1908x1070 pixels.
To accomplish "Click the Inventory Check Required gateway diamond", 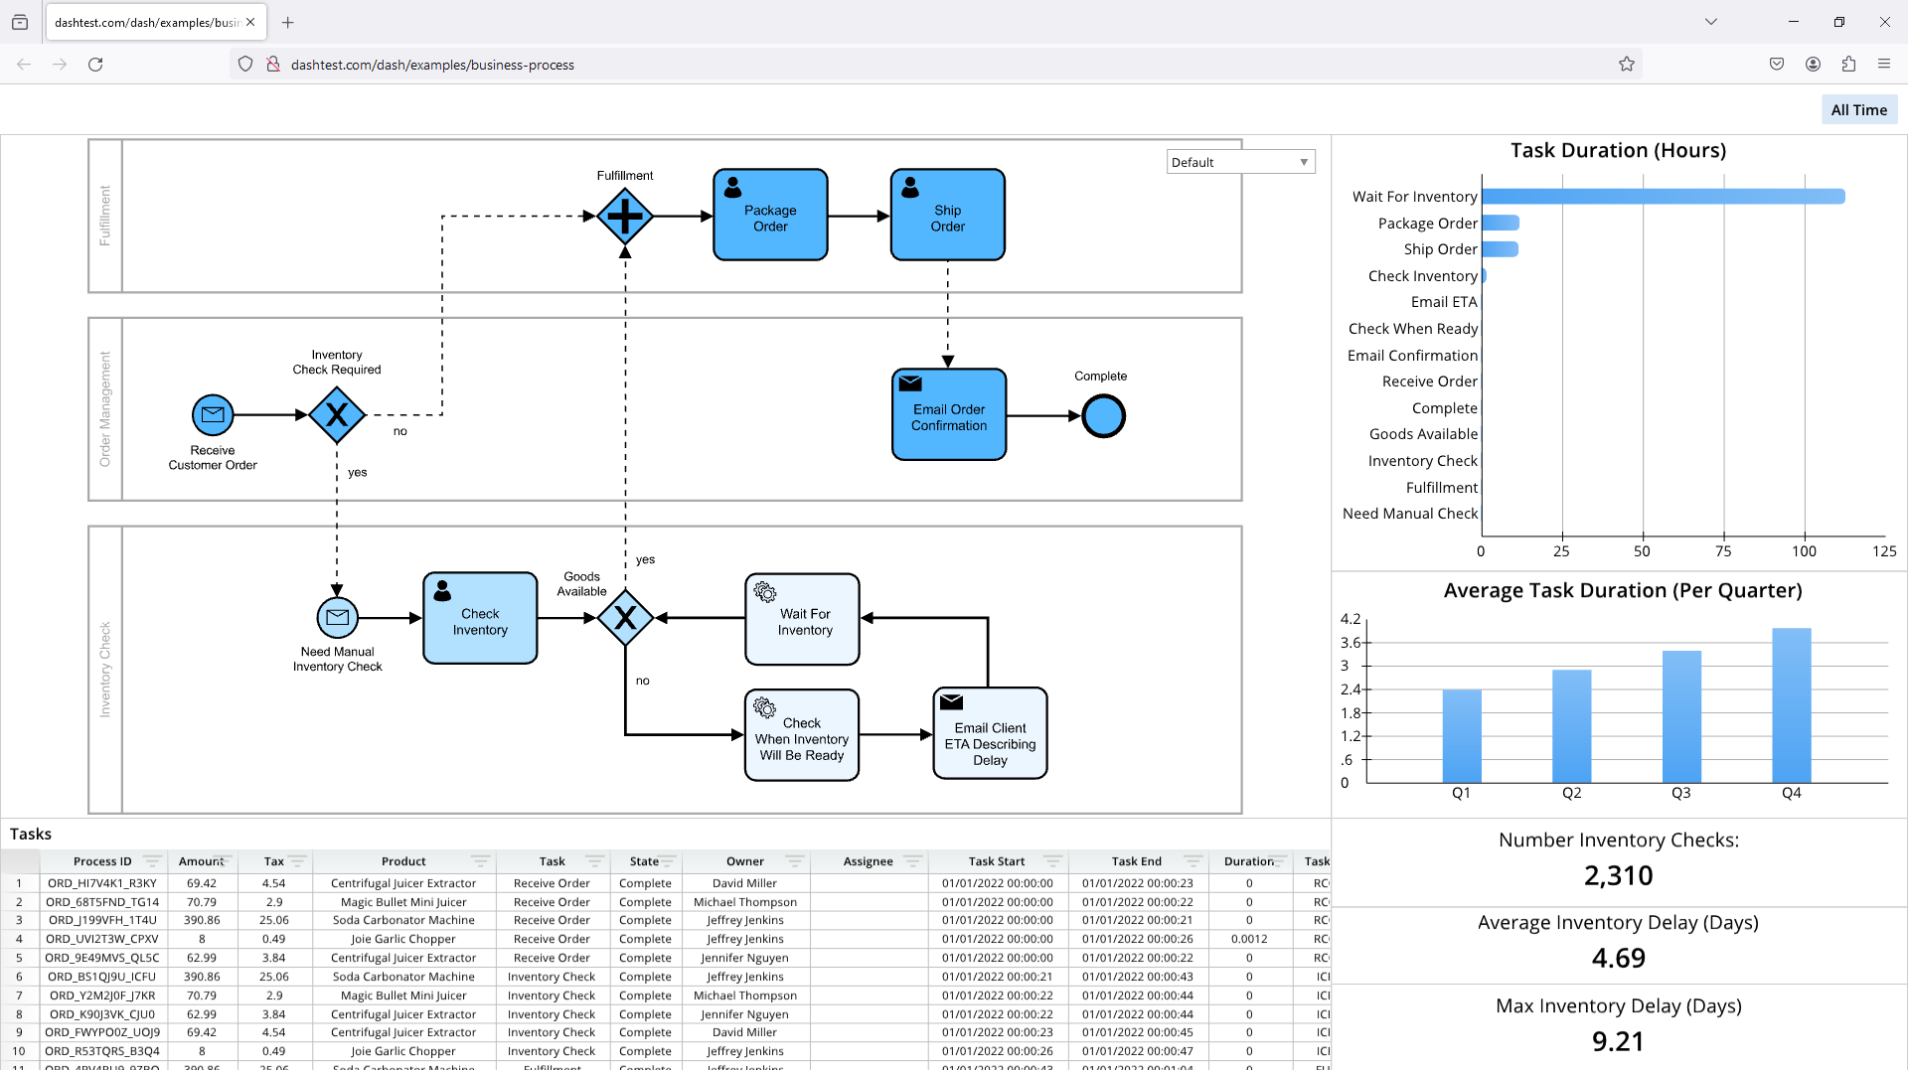I will 337,415.
